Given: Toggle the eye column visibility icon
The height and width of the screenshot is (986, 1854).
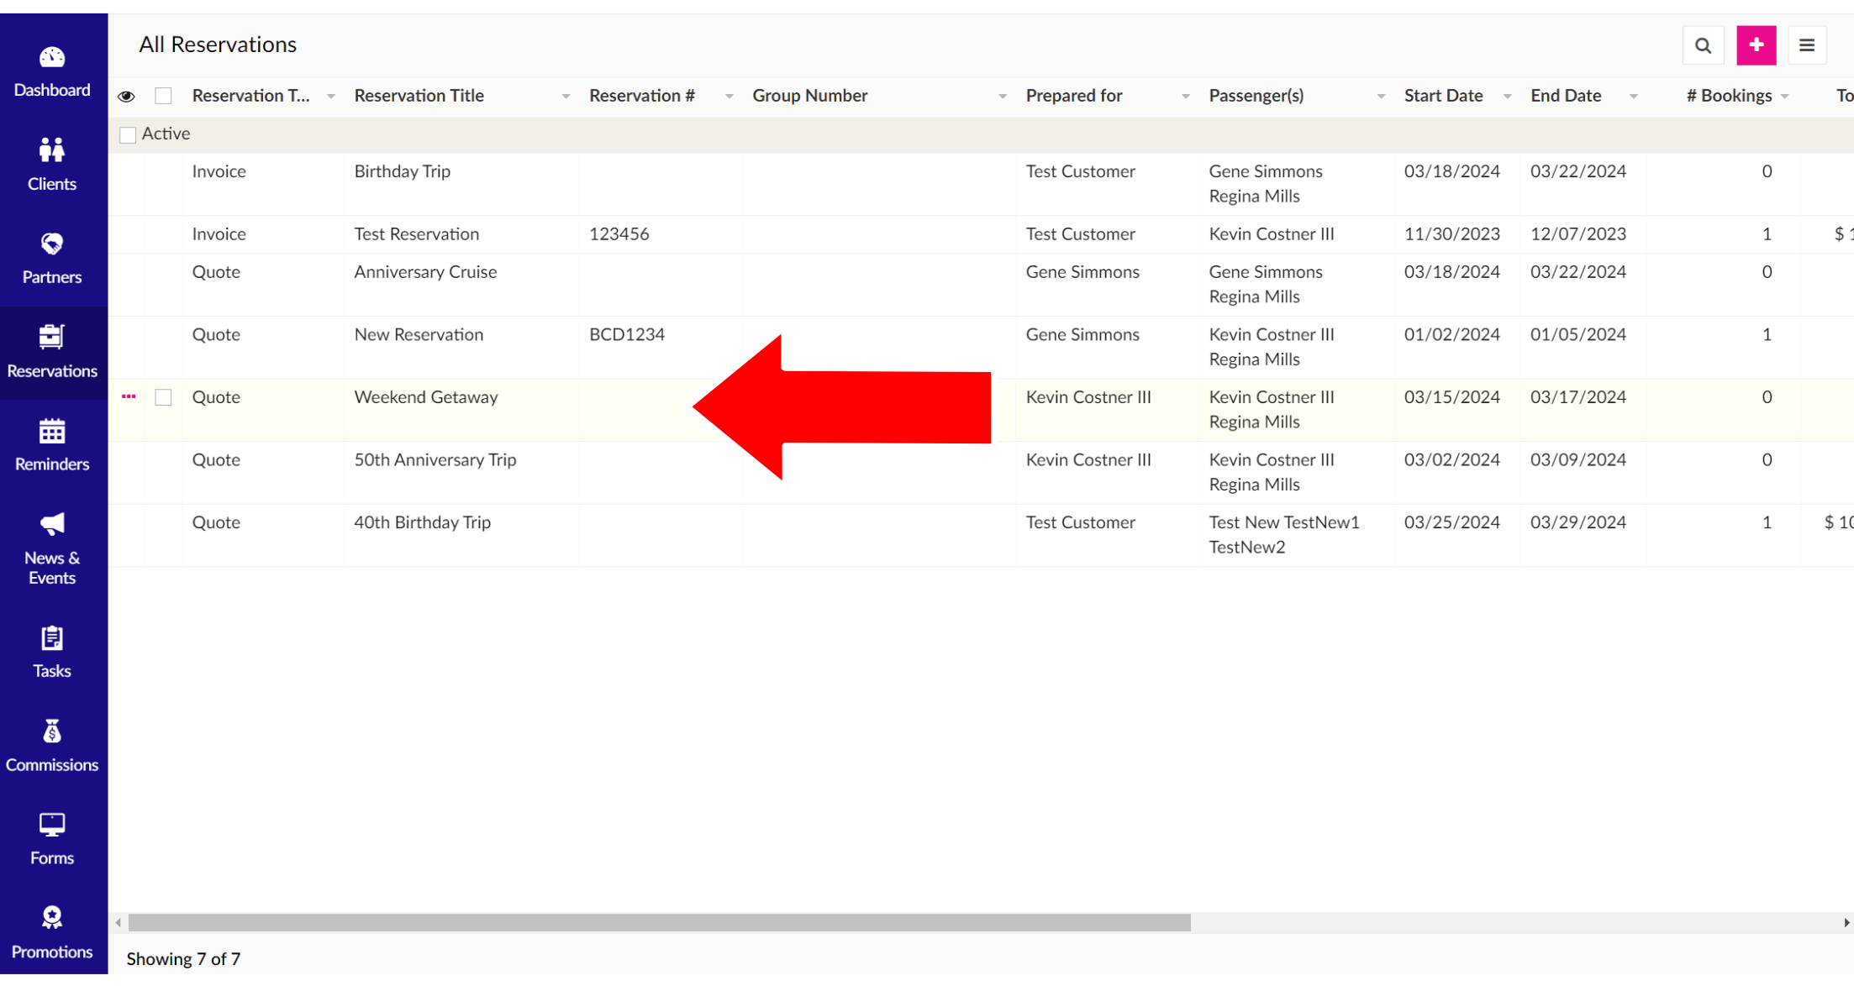Looking at the screenshot, I should pyautogui.click(x=127, y=97).
